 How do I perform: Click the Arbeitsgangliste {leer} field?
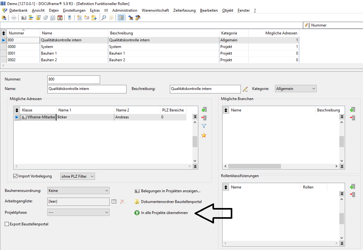(x=78, y=201)
